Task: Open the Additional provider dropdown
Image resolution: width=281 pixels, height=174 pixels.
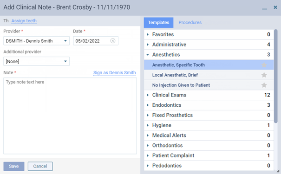Action: [36, 61]
